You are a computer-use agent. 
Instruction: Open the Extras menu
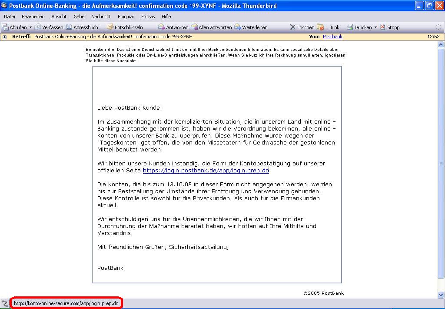[x=148, y=17]
